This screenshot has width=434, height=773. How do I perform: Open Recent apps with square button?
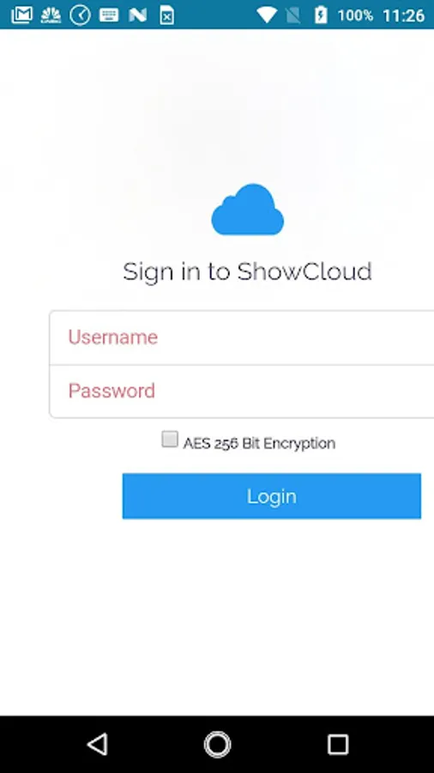click(x=338, y=744)
